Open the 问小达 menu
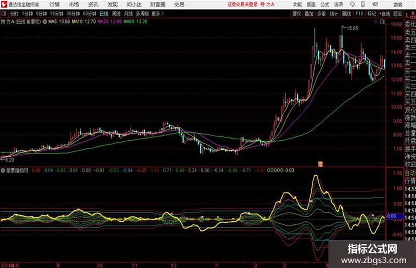Image resolution: width=416 pixels, height=268 pixels. [x=134, y=4]
